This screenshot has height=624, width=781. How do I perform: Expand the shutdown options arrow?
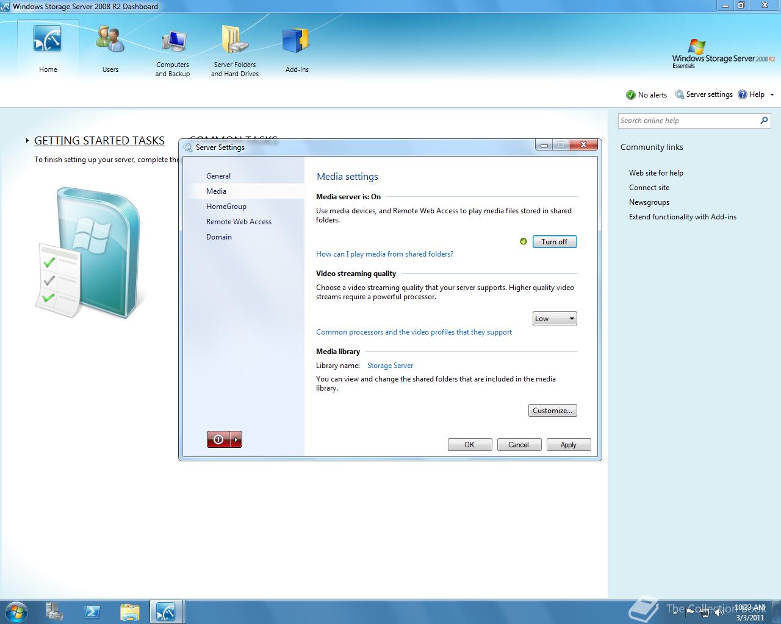[x=236, y=439]
